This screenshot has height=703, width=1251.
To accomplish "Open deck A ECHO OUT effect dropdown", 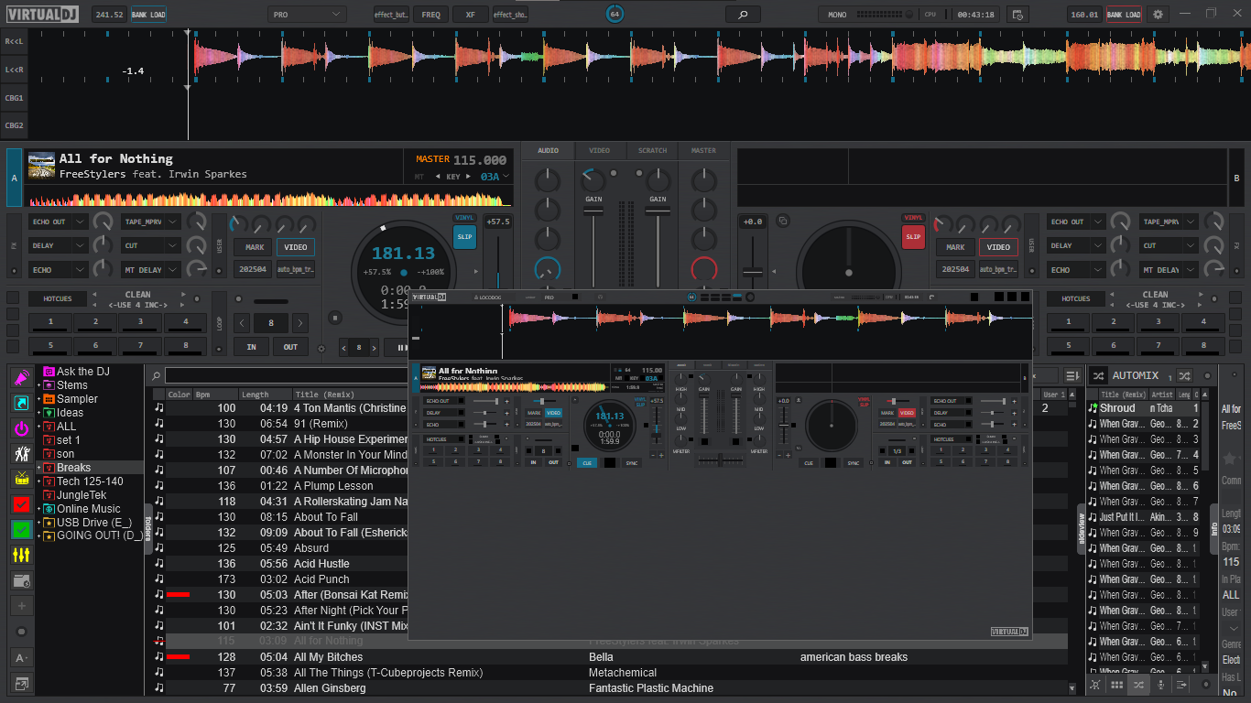I will (x=59, y=222).
